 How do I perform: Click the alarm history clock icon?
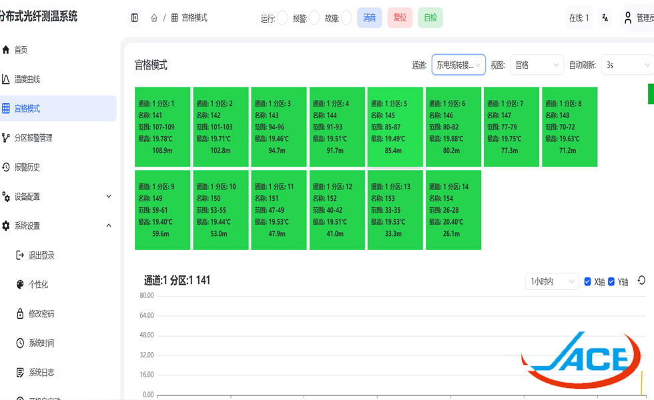[x=6, y=167]
